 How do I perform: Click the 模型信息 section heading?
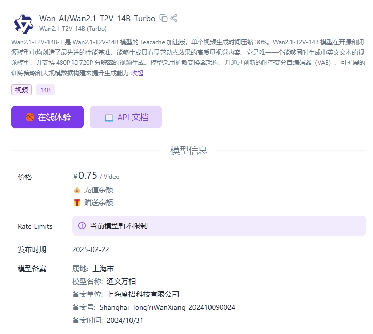pyautogui.click(x=189, y=150)
